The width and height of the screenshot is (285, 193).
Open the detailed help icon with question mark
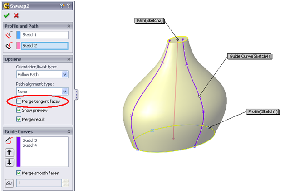pyautogui.click(x=62, y=6)
